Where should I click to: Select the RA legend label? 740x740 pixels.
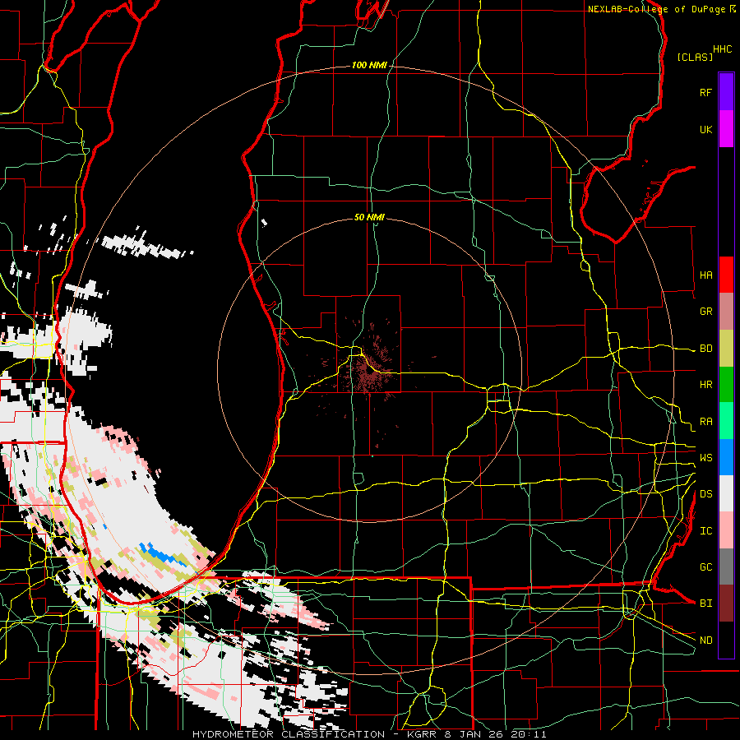[x=705, y=421]
